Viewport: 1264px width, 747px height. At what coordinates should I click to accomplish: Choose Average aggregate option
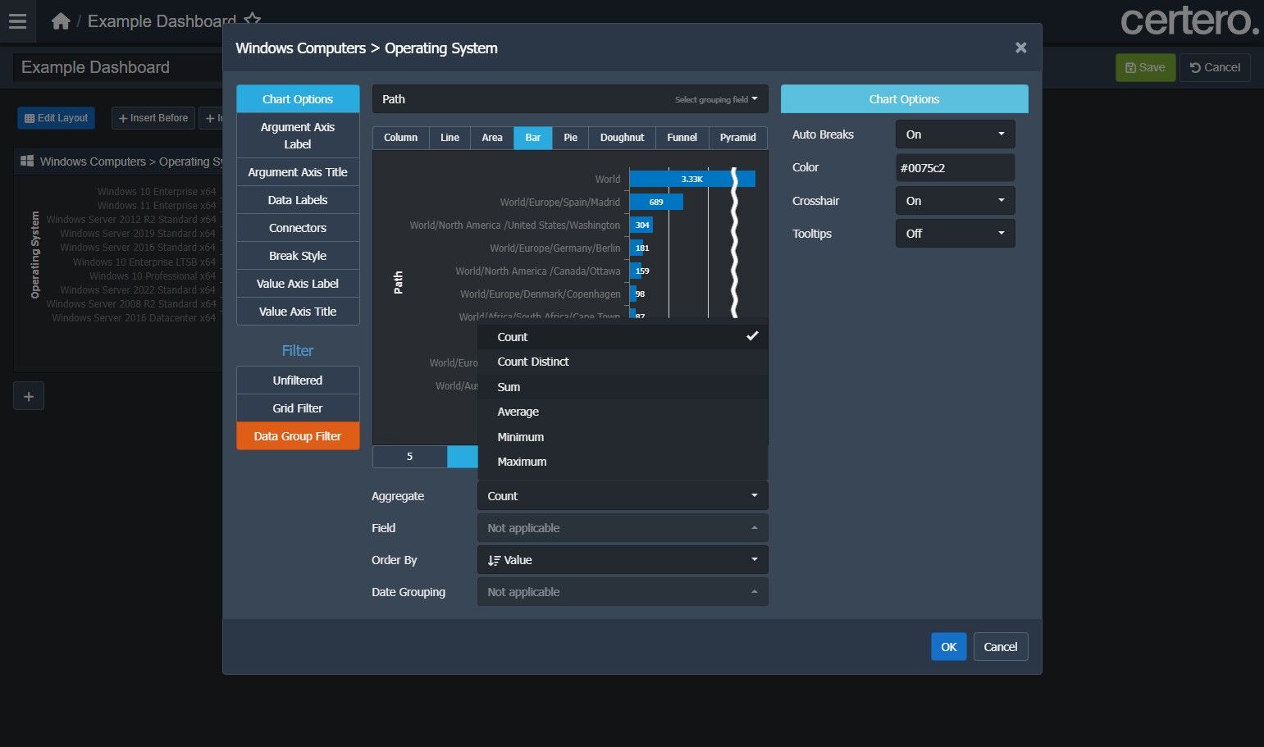click(518, 412)
